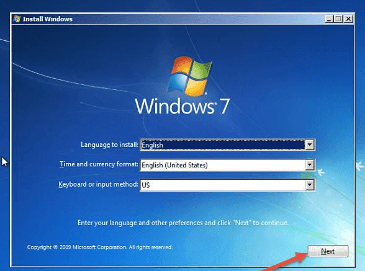Click the Time and currency format label
The height and width of the screenshot is (271, 365).
click(99, 164)
